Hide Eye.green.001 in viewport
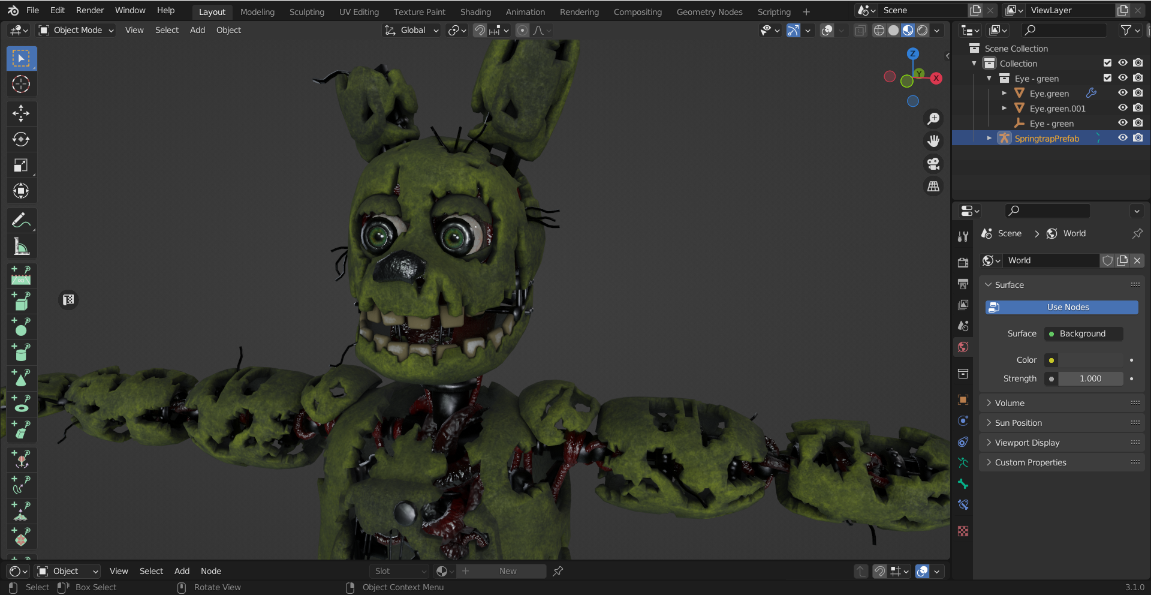The image size is (1151, 595). point(1123,108)
